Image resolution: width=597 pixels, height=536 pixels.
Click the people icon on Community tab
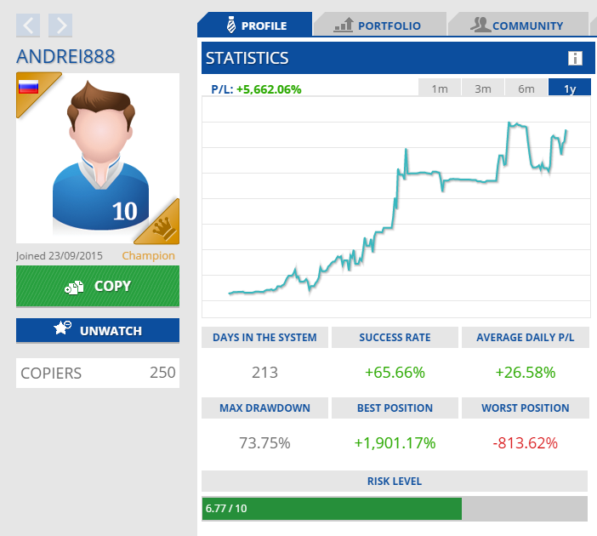[x=480, y=26]
